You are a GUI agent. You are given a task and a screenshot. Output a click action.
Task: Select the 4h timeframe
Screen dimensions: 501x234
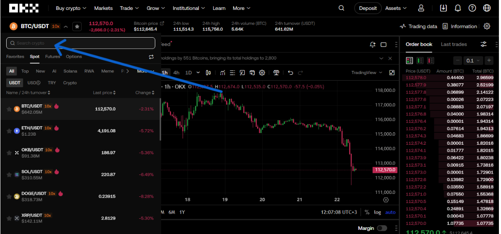coord(176,73)
